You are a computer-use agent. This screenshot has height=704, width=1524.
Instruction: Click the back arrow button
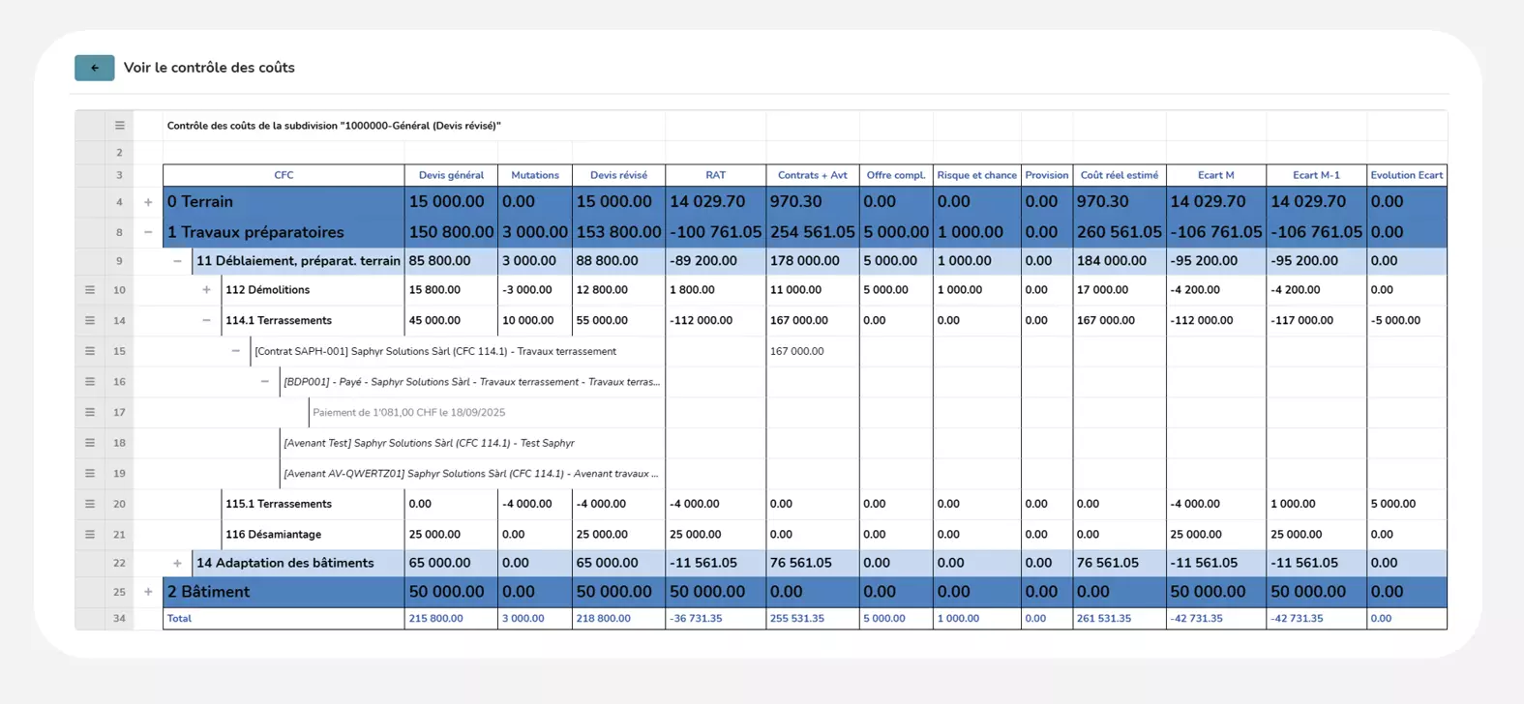(95, 68)
